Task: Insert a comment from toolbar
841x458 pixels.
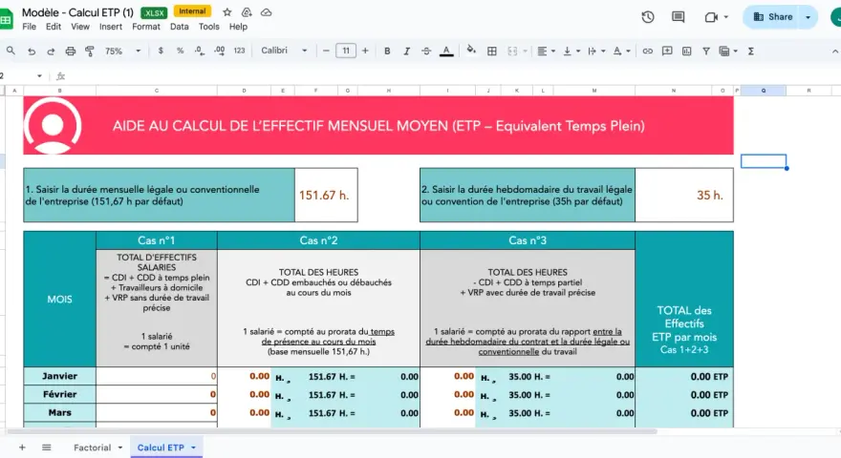Action: click(x=667, y=51)
